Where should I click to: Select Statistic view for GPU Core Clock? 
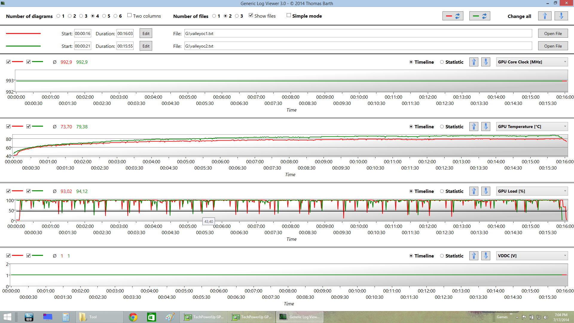pyautogui.click(x=442, y=62)
